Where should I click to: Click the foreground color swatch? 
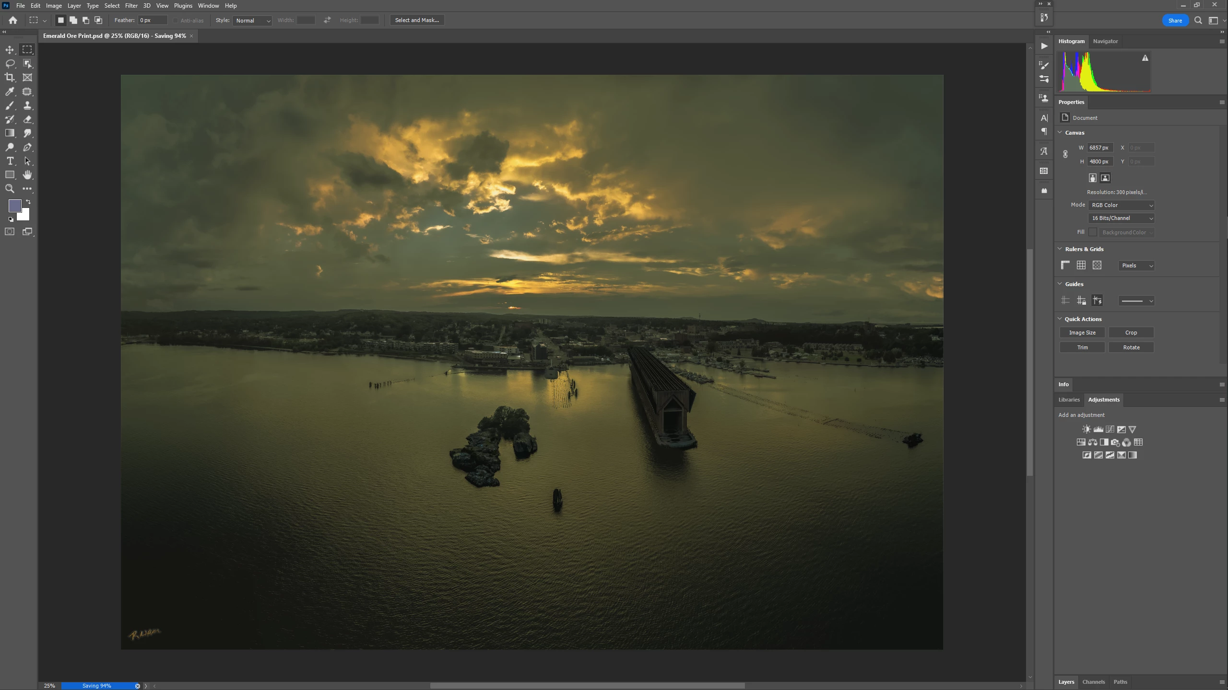[14, 206]
